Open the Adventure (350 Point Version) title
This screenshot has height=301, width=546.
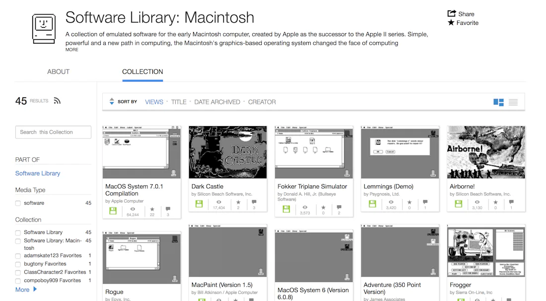pyautogui.click(x=392, y=289)
